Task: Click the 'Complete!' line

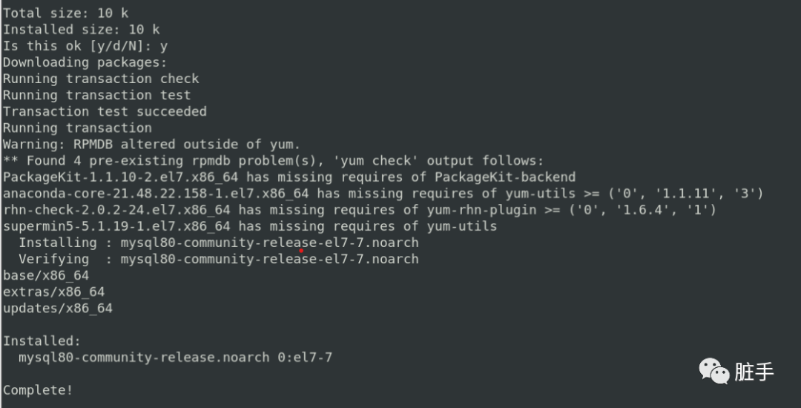Action: (x=39, y=390)
